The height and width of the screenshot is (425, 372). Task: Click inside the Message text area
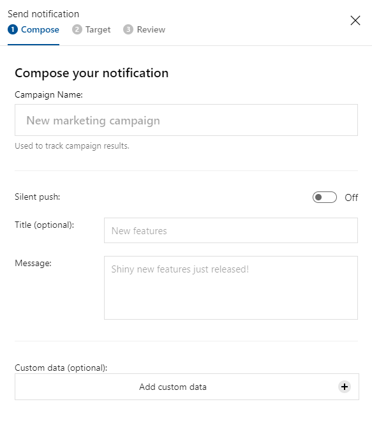(231, 288)
